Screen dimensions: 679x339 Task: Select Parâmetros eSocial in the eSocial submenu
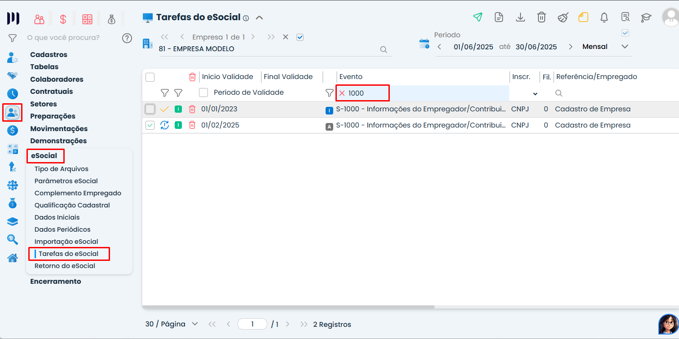click(x=66, y=181)
